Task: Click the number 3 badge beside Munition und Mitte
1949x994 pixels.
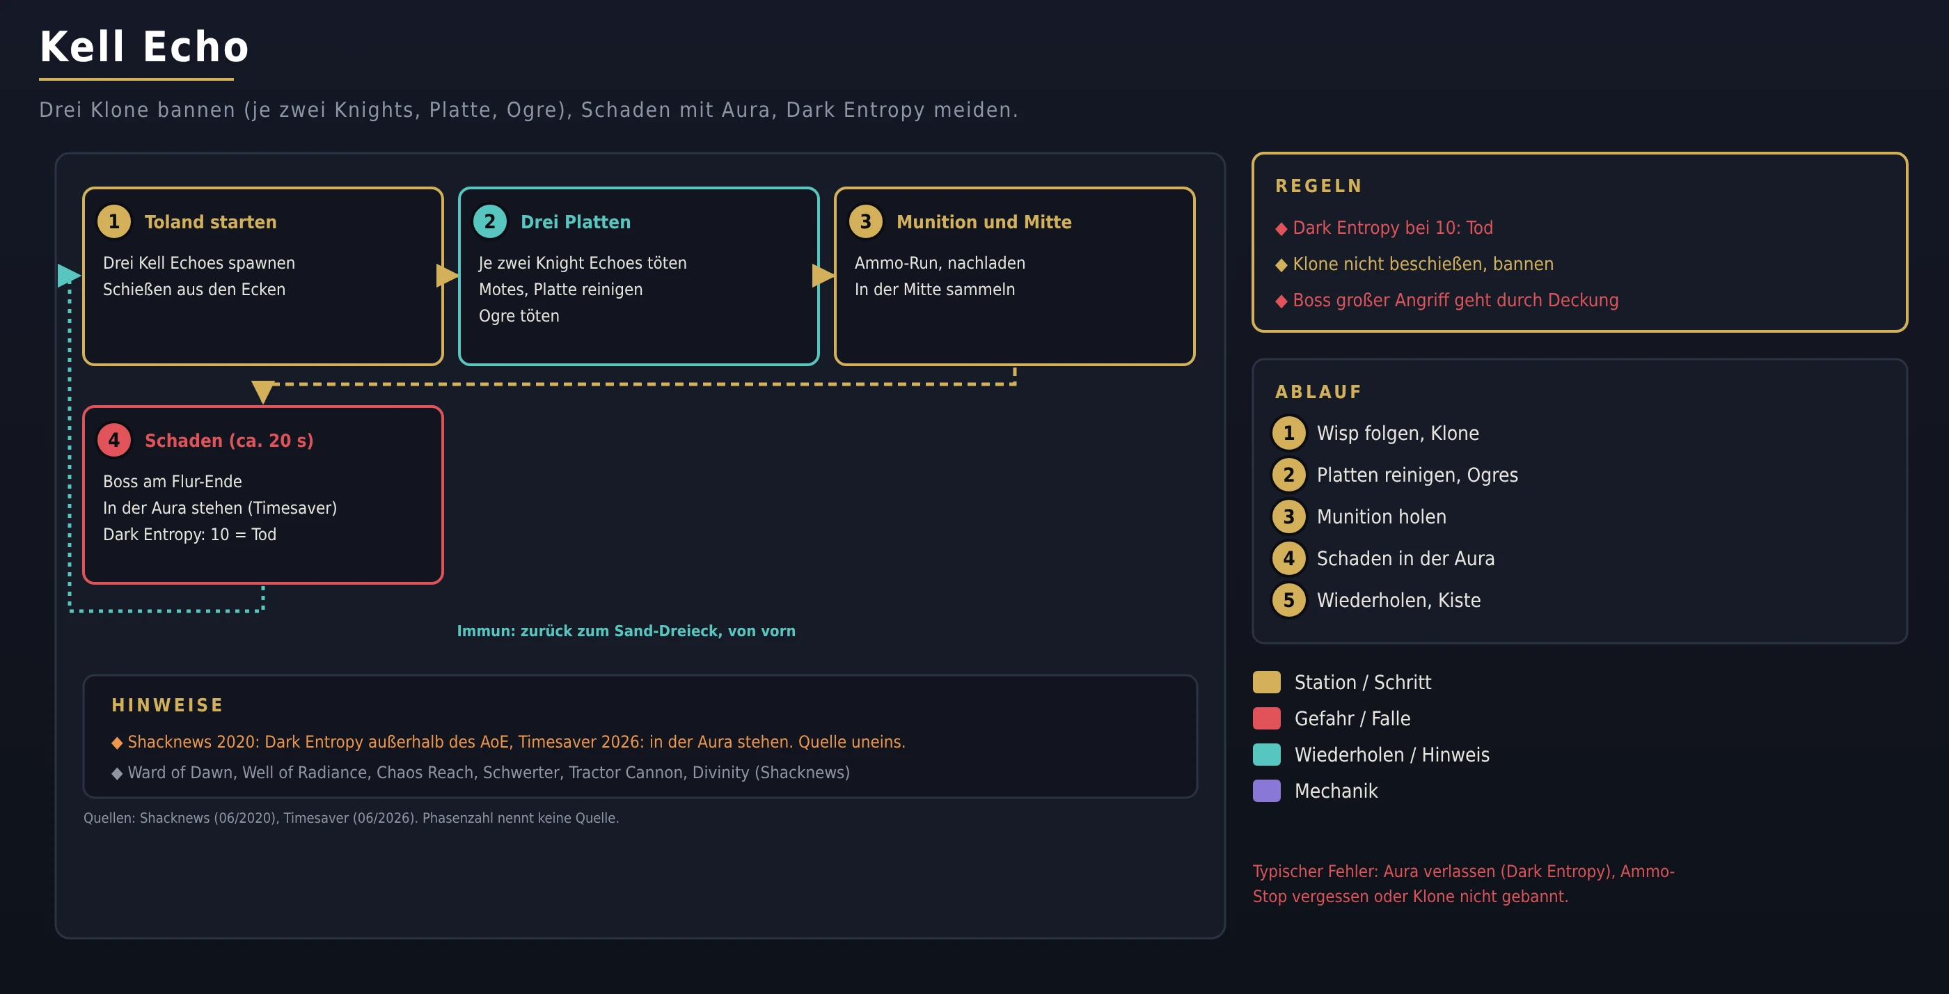Action: click(x=865, y=221)
